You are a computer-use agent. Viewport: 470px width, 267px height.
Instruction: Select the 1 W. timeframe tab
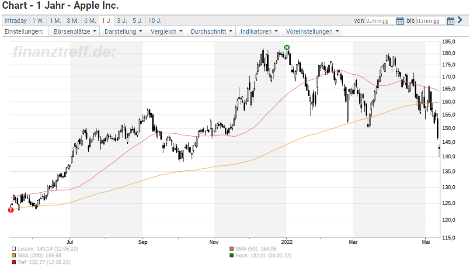[38, 21]
